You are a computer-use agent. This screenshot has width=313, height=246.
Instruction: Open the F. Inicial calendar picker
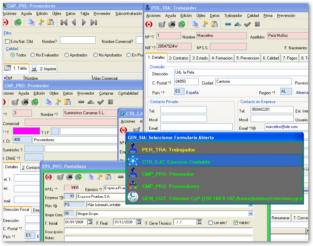(x=90, y=222)
